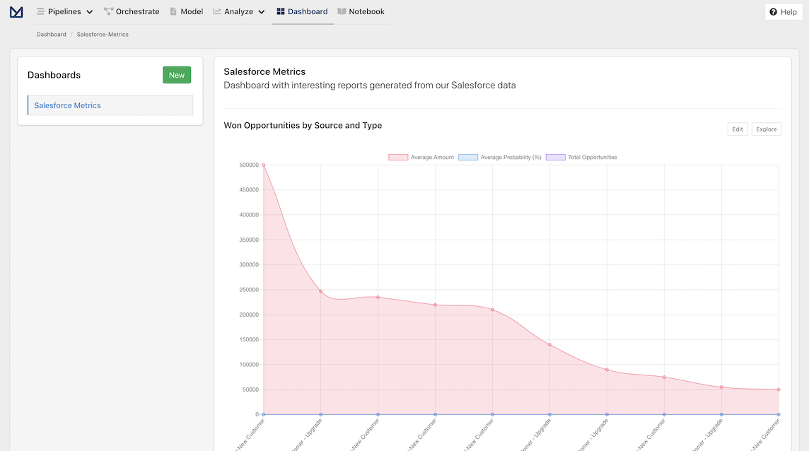The width and height of the screenshot is (809, 451).
Task: Click the 500000 peak data point
Action: 264,165
